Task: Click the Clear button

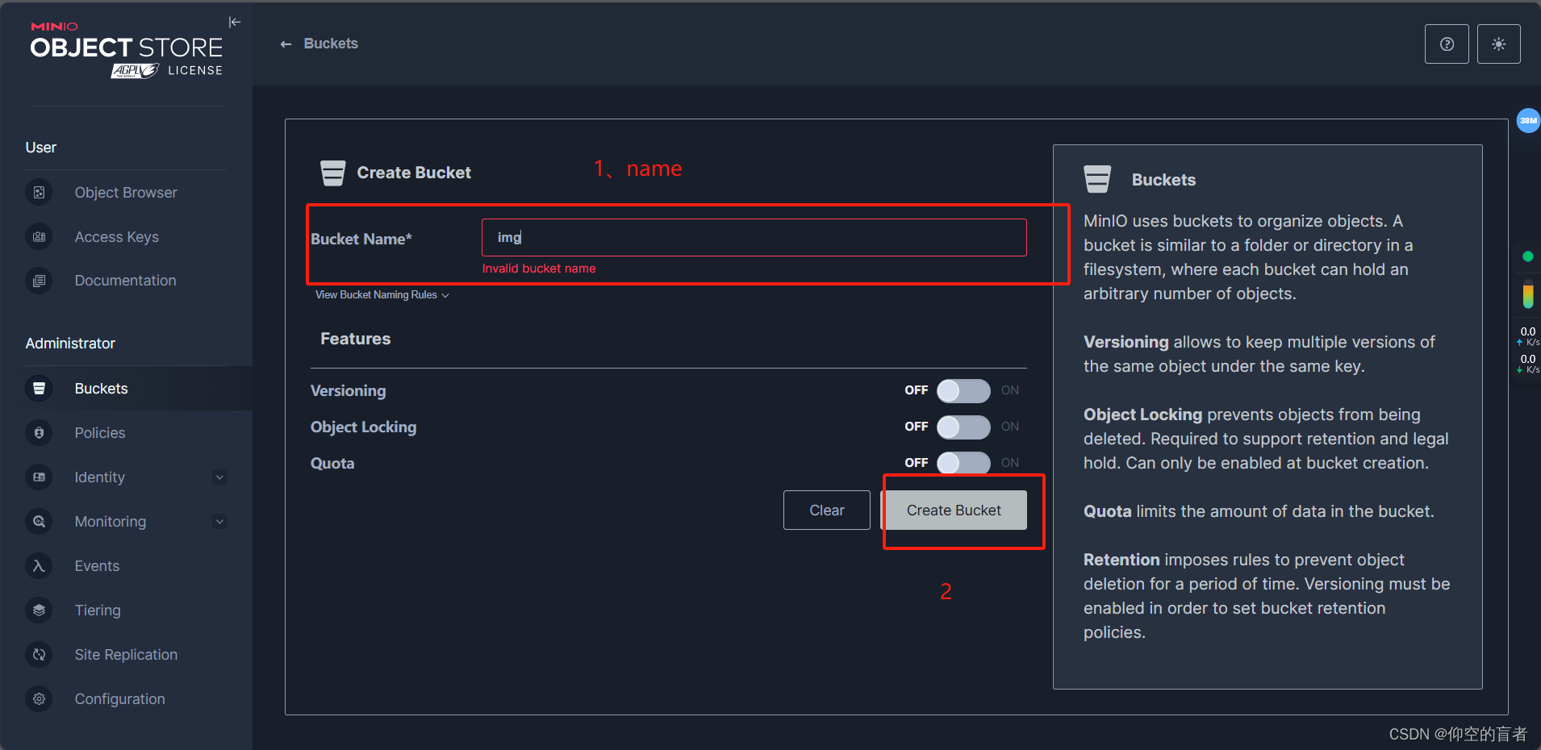Action: tap(826, 510)
